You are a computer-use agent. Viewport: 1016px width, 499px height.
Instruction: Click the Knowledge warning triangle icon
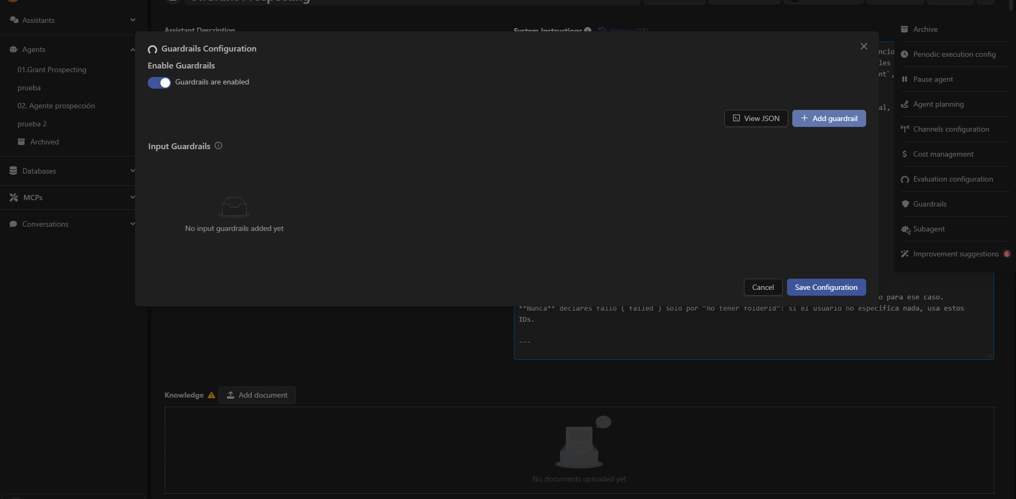click(211, 395)
